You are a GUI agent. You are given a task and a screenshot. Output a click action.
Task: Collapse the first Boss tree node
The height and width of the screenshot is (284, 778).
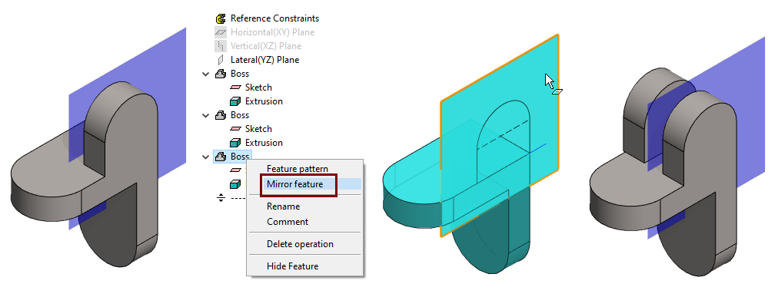pos(206,74)
